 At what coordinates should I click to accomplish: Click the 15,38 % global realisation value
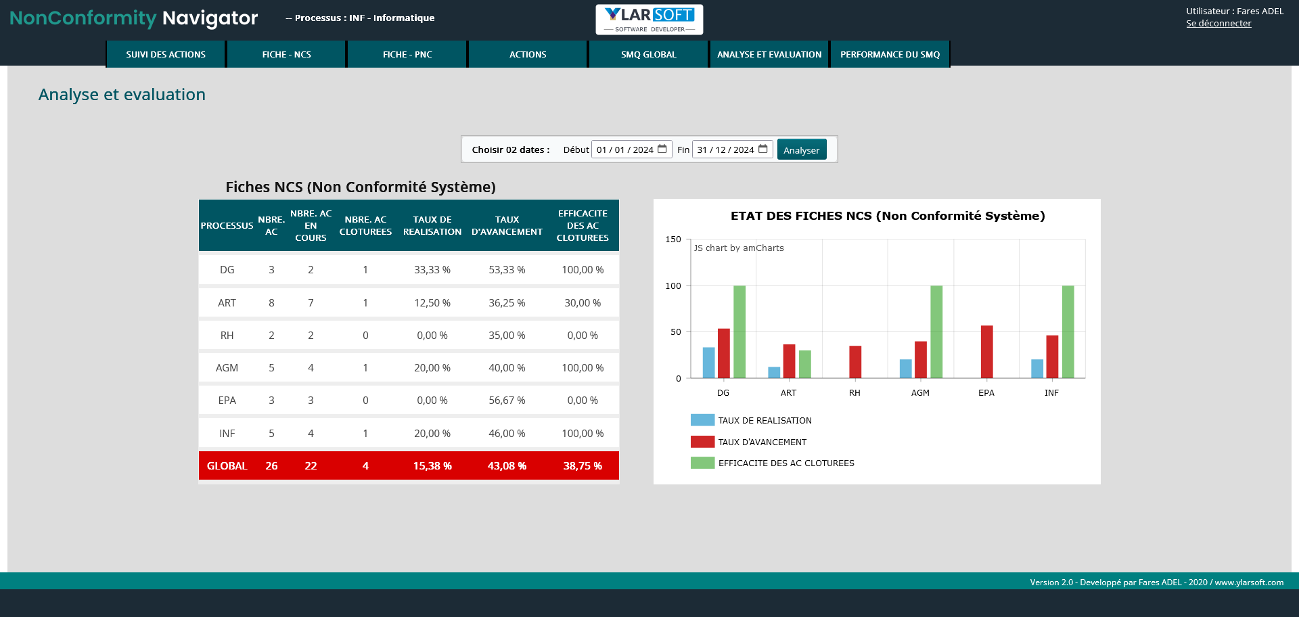pos(432,466)
